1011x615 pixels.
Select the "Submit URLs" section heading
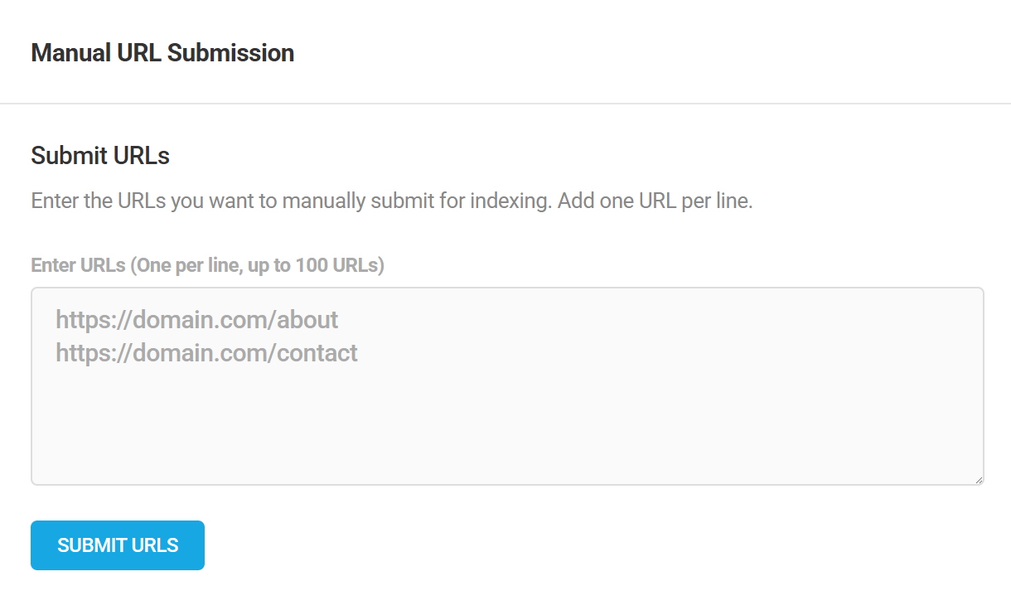[100, 156]
